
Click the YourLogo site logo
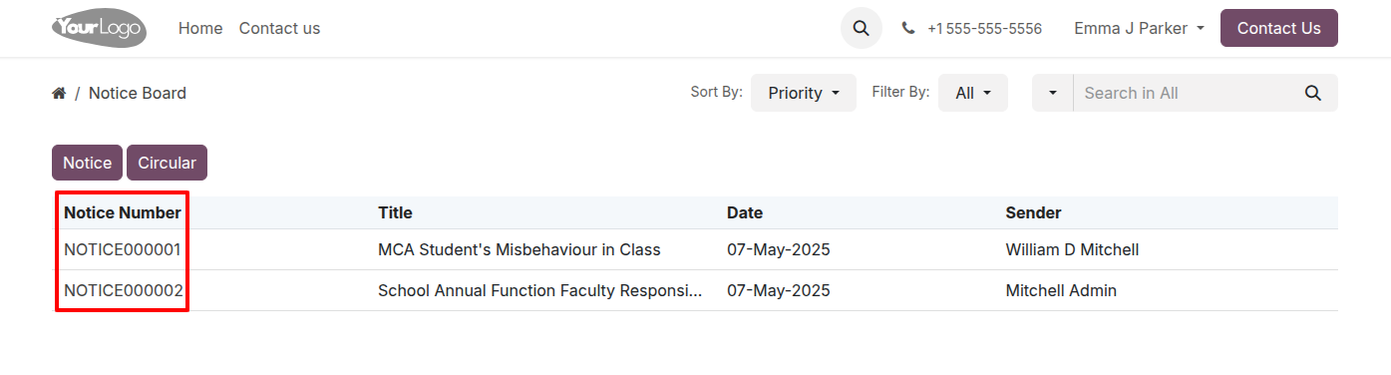[x=99, y=28]
